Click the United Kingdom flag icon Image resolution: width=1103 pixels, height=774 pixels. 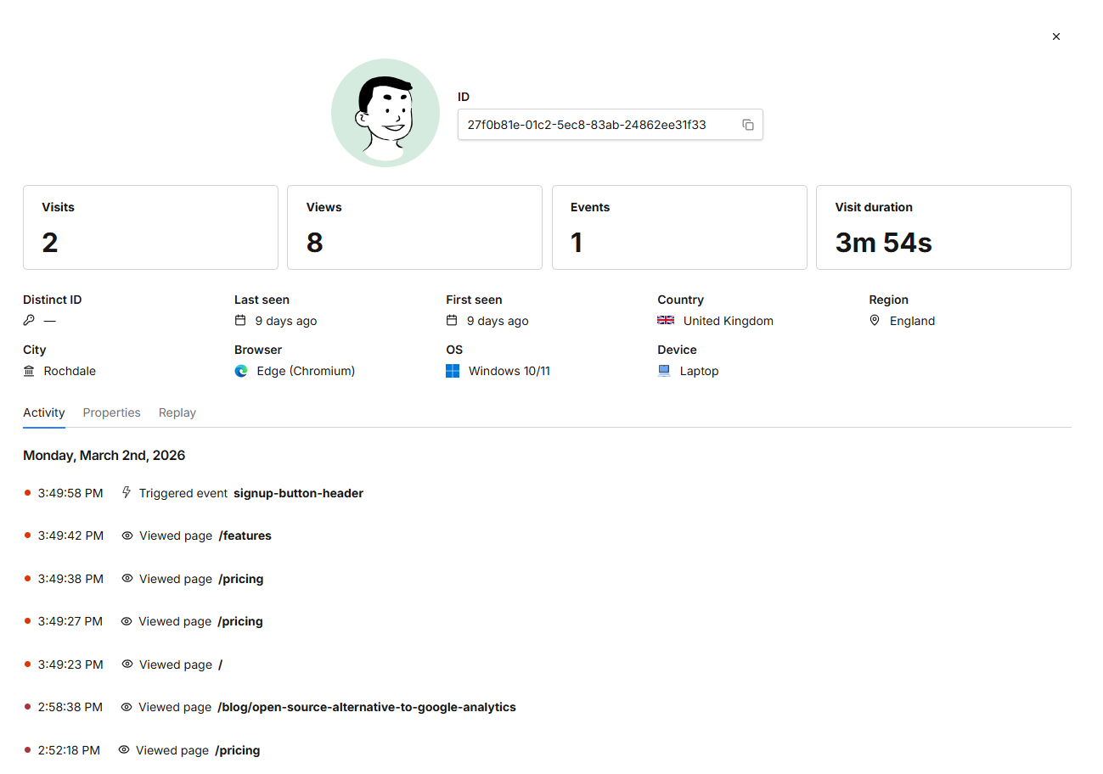tap(666, 321)
